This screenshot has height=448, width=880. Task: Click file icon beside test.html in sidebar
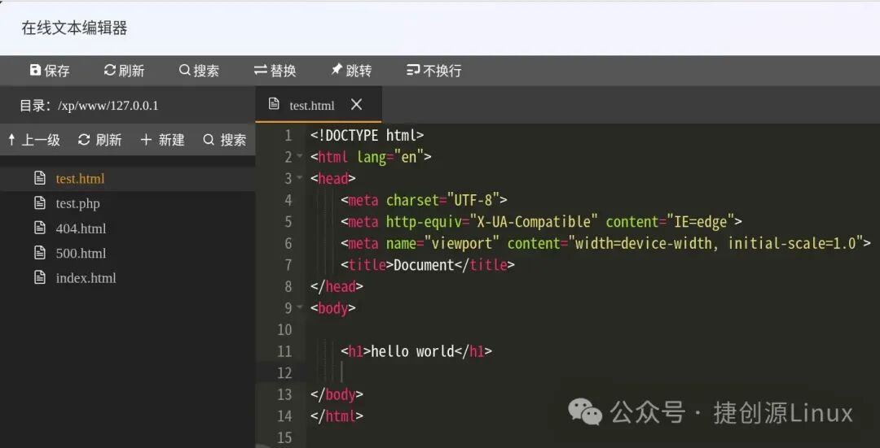pyautogui.click(x=40, y=178)
